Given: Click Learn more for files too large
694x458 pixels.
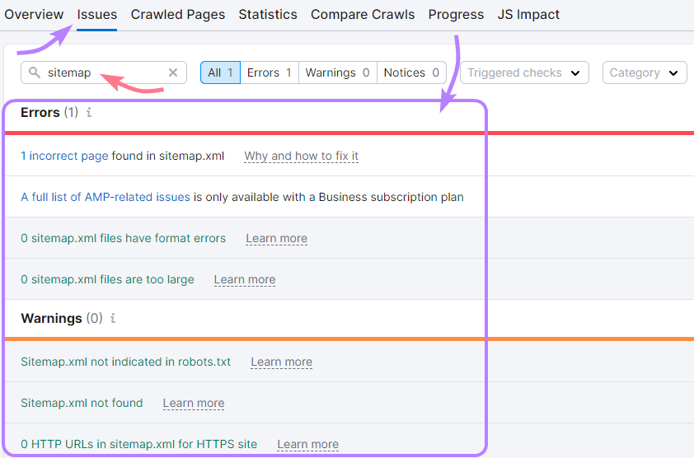Looking at the screenshot, I should [245, 279].
